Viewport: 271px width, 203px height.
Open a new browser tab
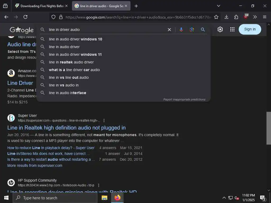click(136, 6)
